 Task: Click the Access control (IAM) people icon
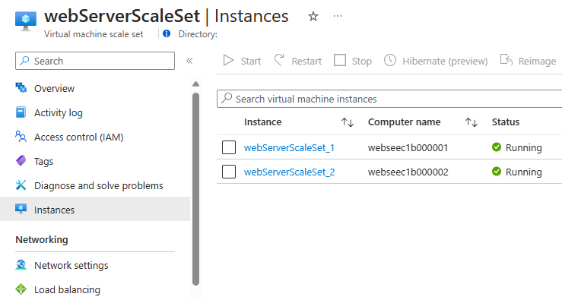click(x=21, y=137)
